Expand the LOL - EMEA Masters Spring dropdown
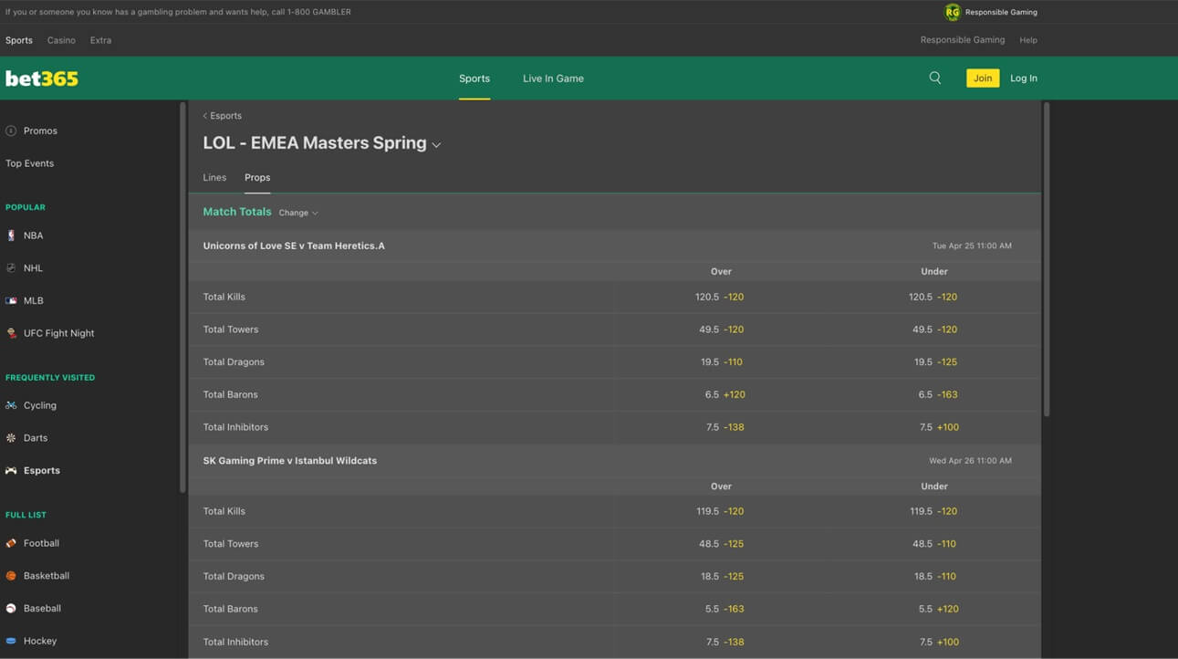The width and height of the screenshot is (1178, 659). tap(436, 145)
